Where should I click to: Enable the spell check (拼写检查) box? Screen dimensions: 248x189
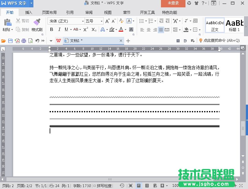coord(95,186)
